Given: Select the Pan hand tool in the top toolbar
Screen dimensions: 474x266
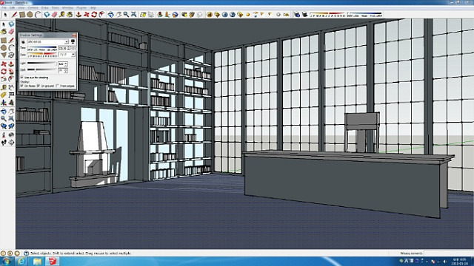Looking at the screenshot, I should coord(118,14).
